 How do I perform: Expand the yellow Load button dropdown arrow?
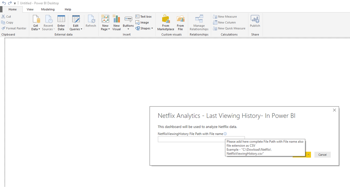pyautogui.click(x=308, y=155)
